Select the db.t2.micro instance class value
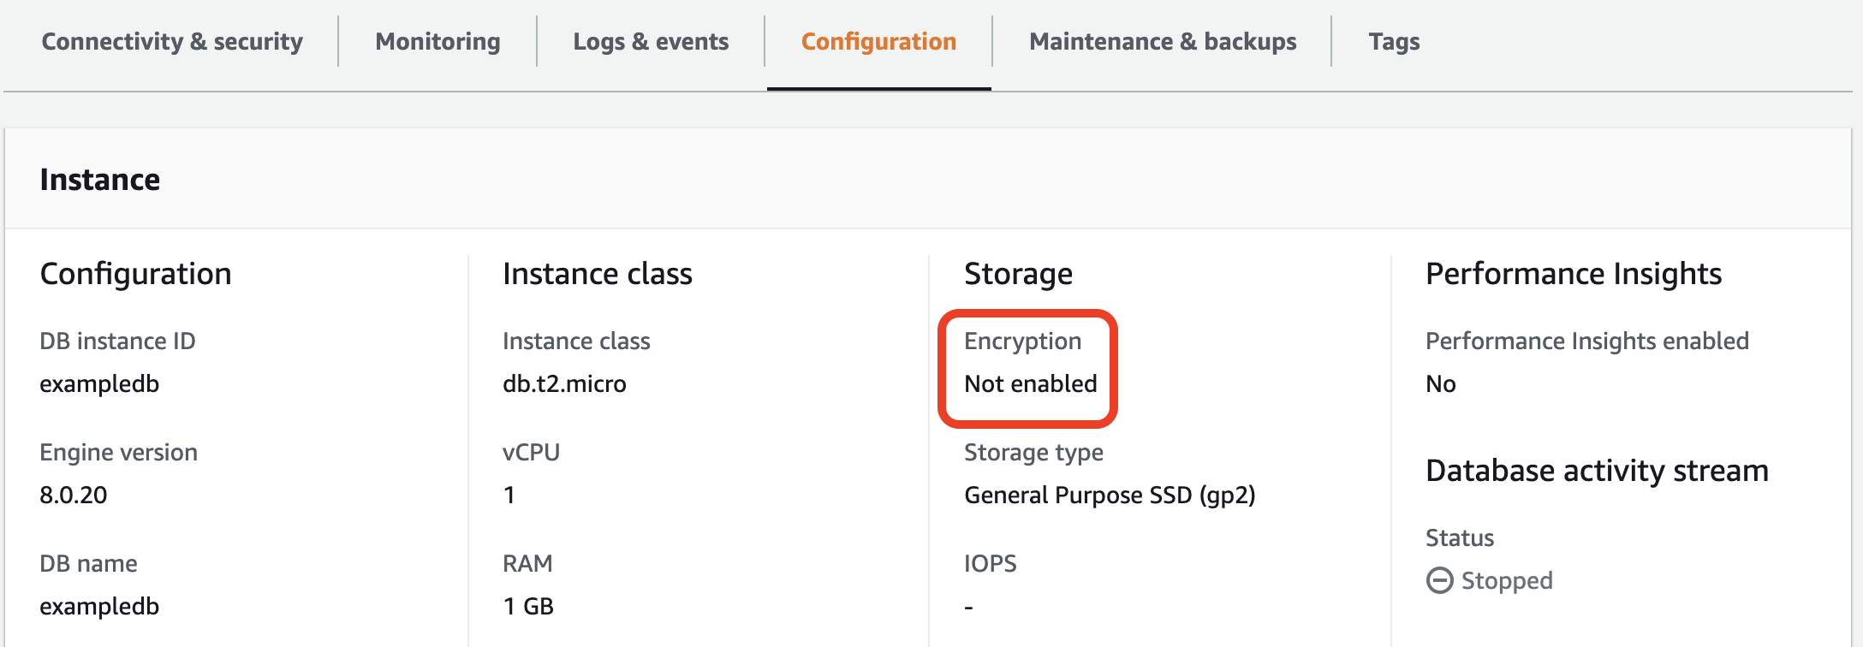 pos(564,383)
